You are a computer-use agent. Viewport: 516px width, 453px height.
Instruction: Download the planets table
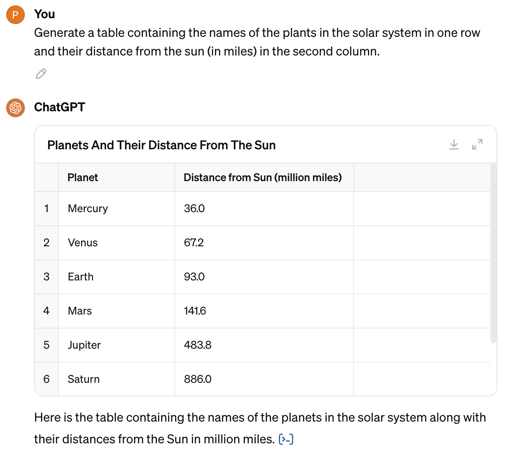[x=454, y=145]
